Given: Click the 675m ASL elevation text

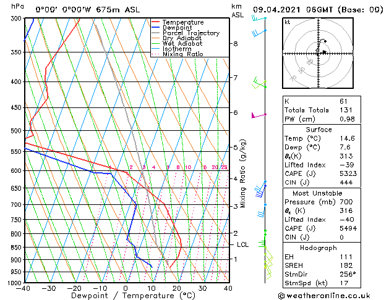Looking at the screenshot, I should click(x=118, y=10).
